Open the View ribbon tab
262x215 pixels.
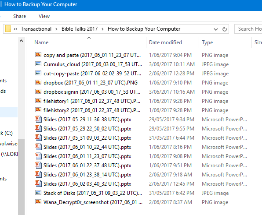point(44,16)
